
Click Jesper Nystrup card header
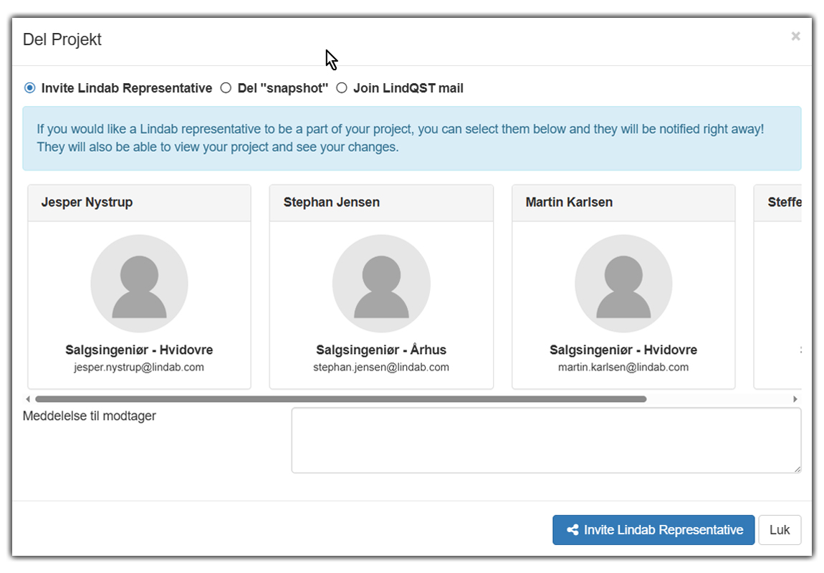tap(139, 203)
